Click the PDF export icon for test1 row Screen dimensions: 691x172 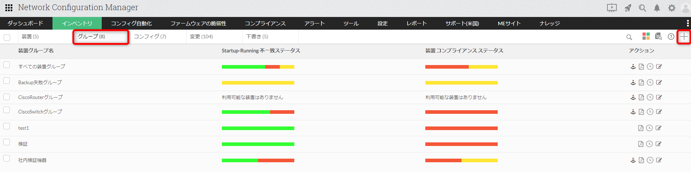coord(641,128)
